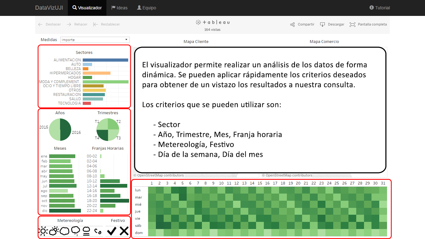Filter non-holidays with the X icon
This screenshot has height=239, width=425.
(x=124, y=231)
